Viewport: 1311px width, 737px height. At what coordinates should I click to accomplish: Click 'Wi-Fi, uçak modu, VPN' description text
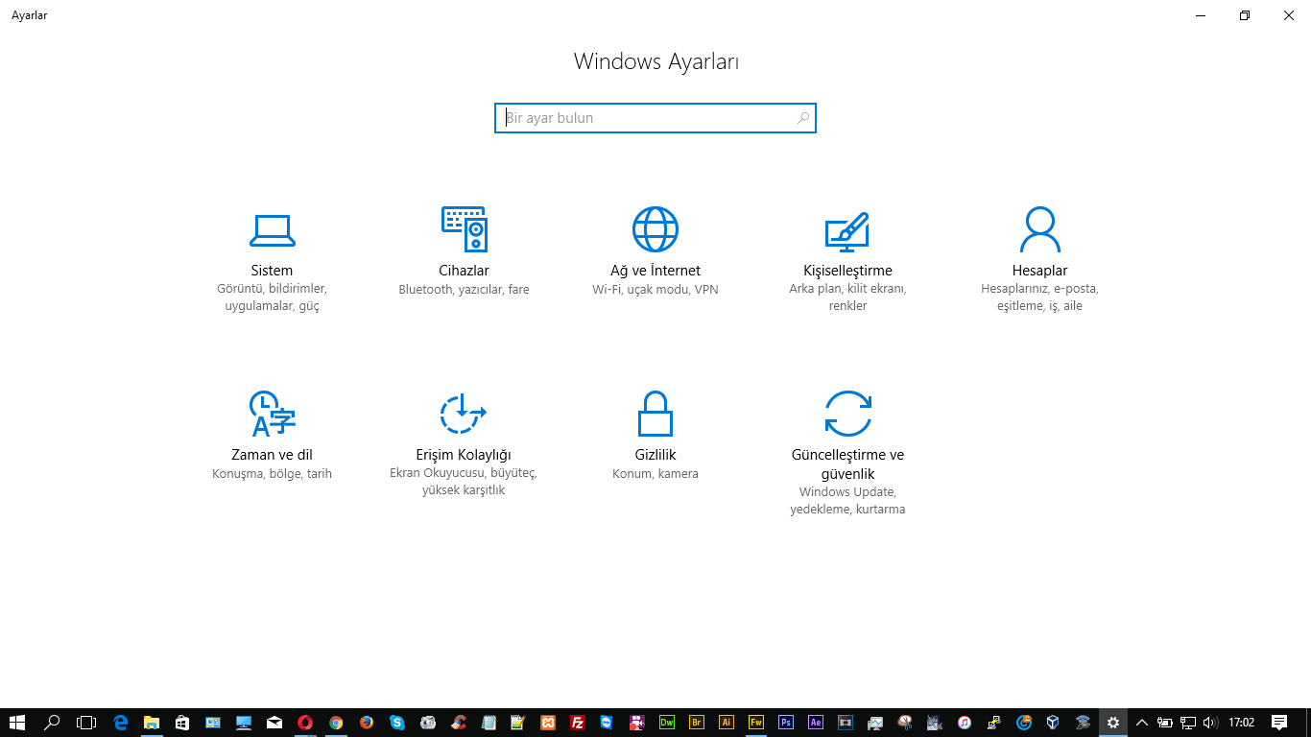pos(655,290)
